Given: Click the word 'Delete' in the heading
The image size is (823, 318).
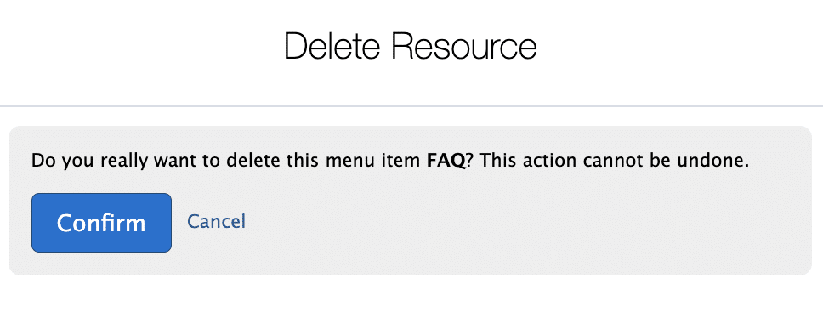Looking at the screenshot, I should [332, 46].
